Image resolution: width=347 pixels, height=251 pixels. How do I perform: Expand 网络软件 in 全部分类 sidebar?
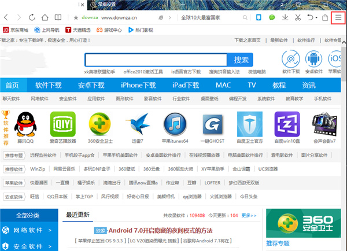click(29, 230)
